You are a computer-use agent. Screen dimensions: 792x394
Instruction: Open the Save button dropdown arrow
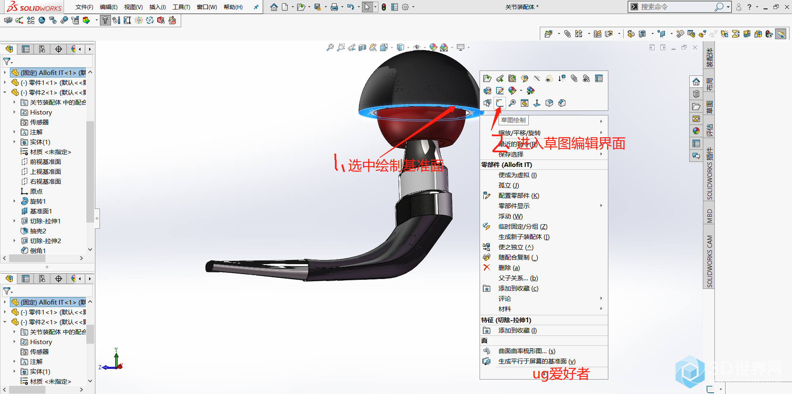coord(326,7)
